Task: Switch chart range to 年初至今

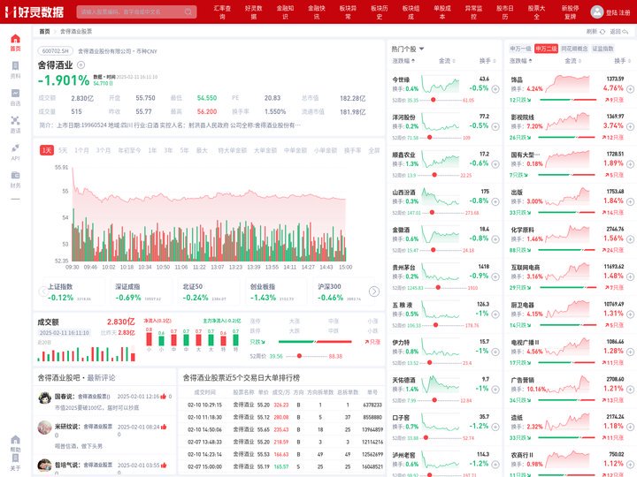Action: click(x=129, y=150)
